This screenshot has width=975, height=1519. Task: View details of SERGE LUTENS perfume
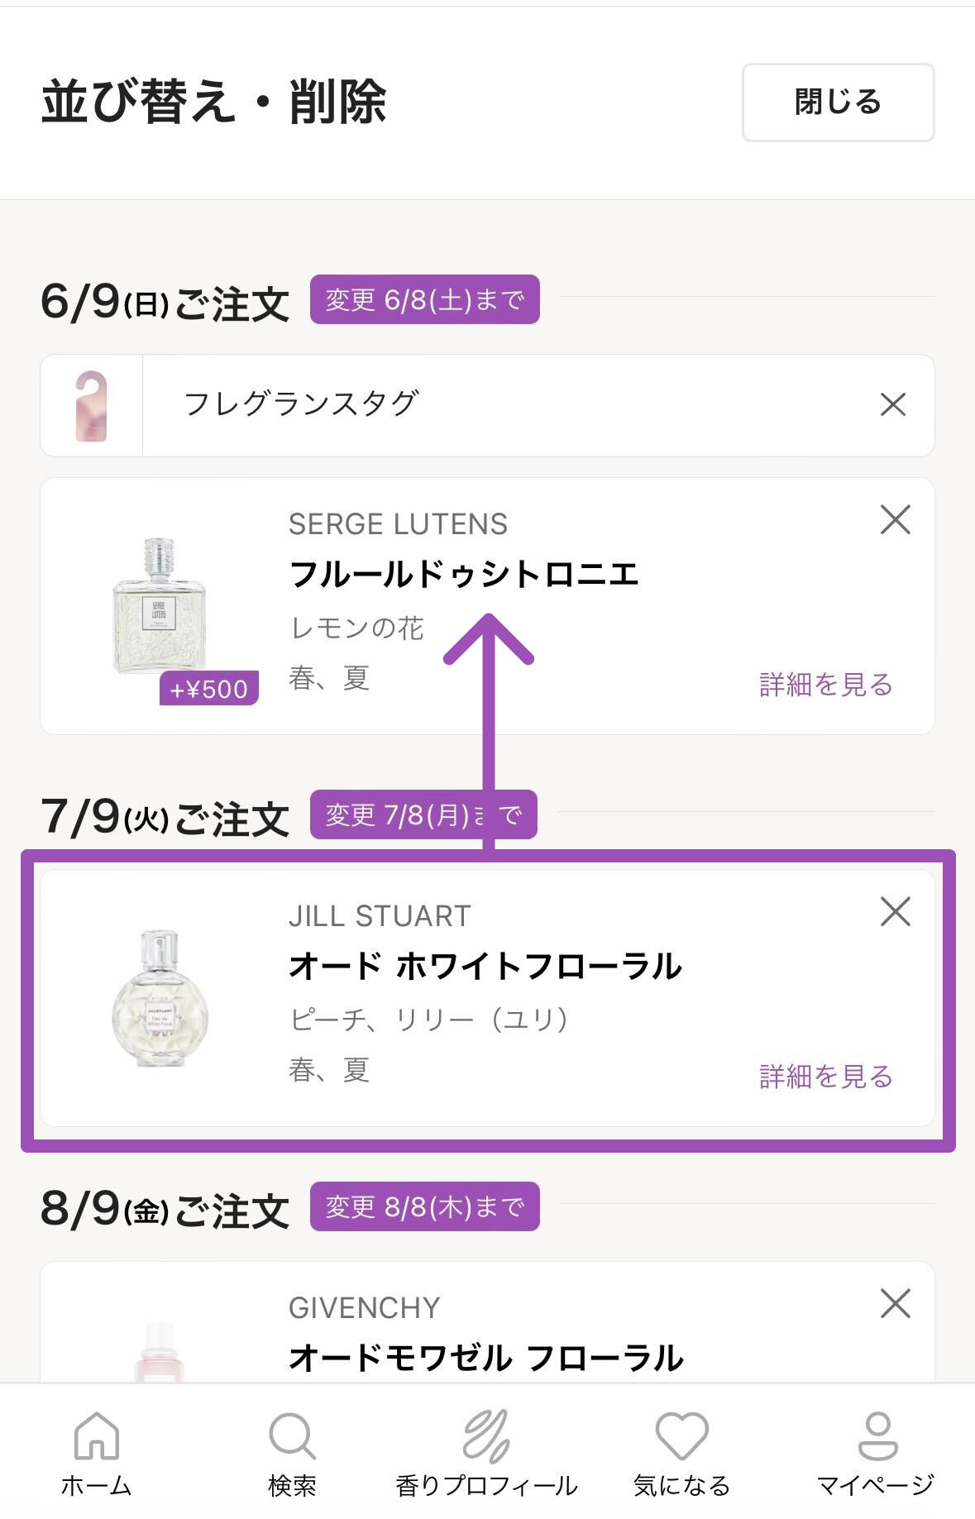click(x=825, y=685)
